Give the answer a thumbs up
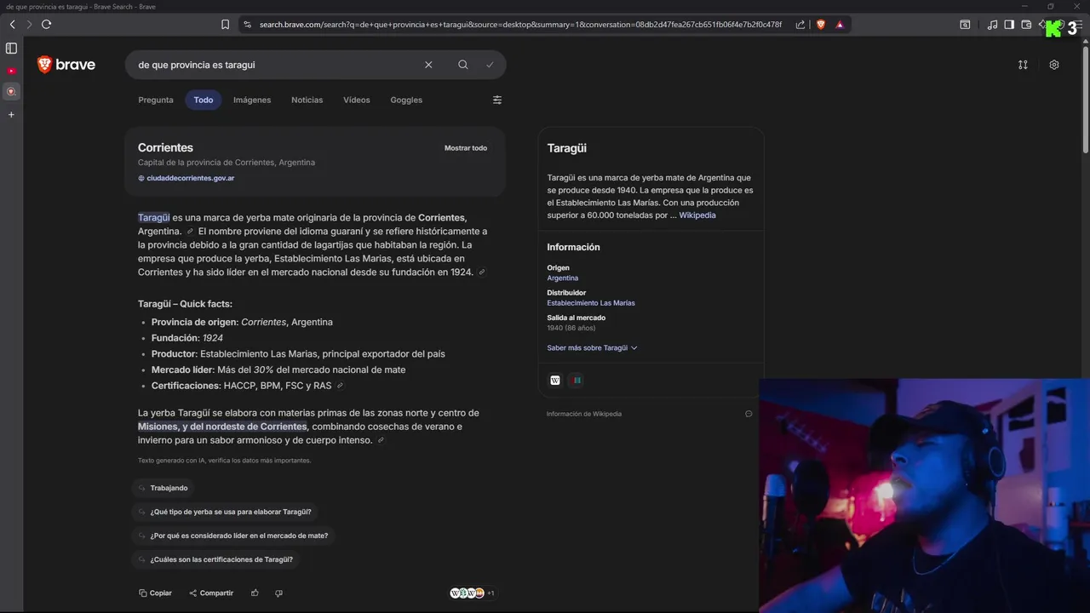This screenshot has width=1090, height=613. [x=255, y=593]
